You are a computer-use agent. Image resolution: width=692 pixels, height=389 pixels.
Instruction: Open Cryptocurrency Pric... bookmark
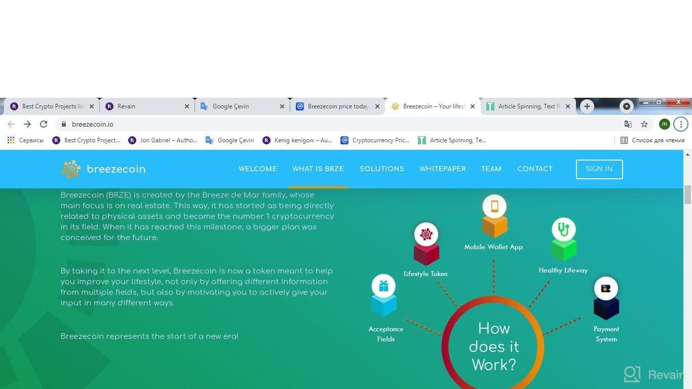375,140
